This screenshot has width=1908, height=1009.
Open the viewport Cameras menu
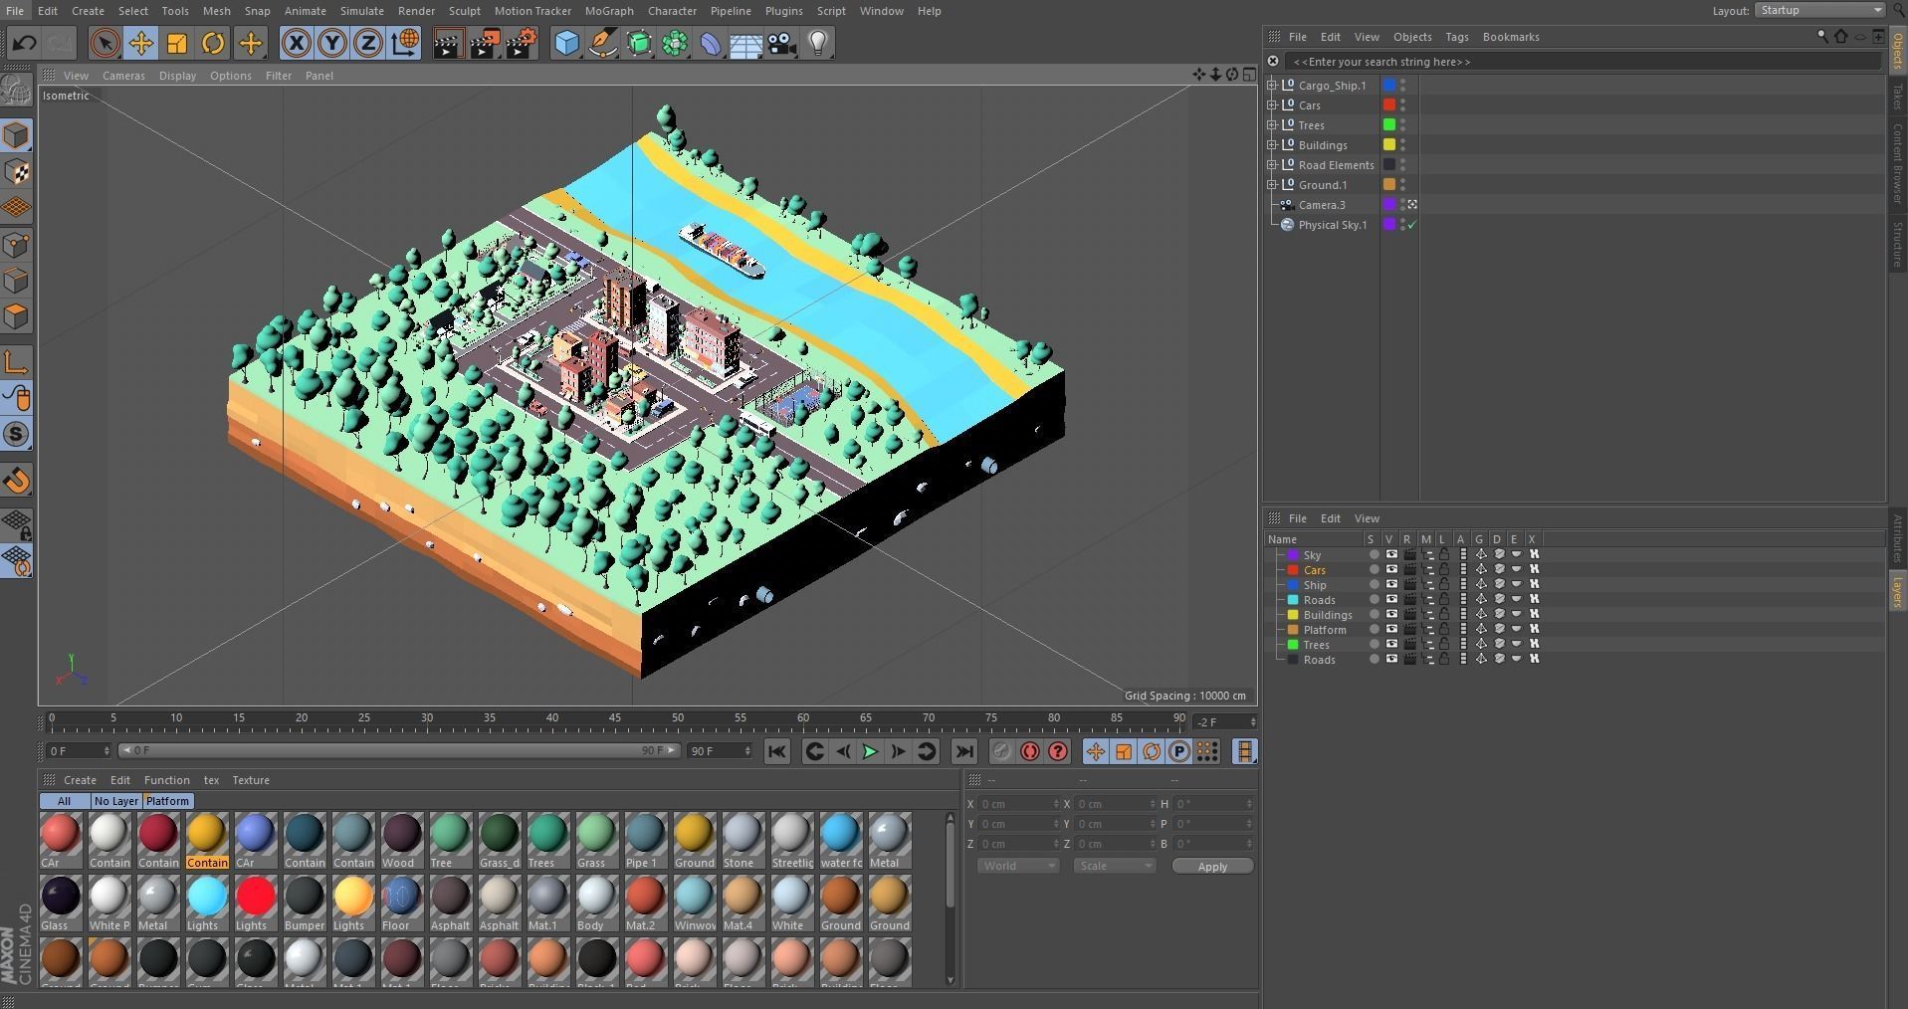pyautogui.click(x=123, y=76)
